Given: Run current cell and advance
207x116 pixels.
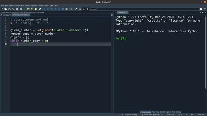Looking at the screenshot, I should (32, 9).
